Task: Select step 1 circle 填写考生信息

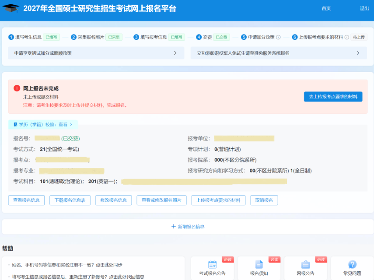Action: (x=11, y=37)
